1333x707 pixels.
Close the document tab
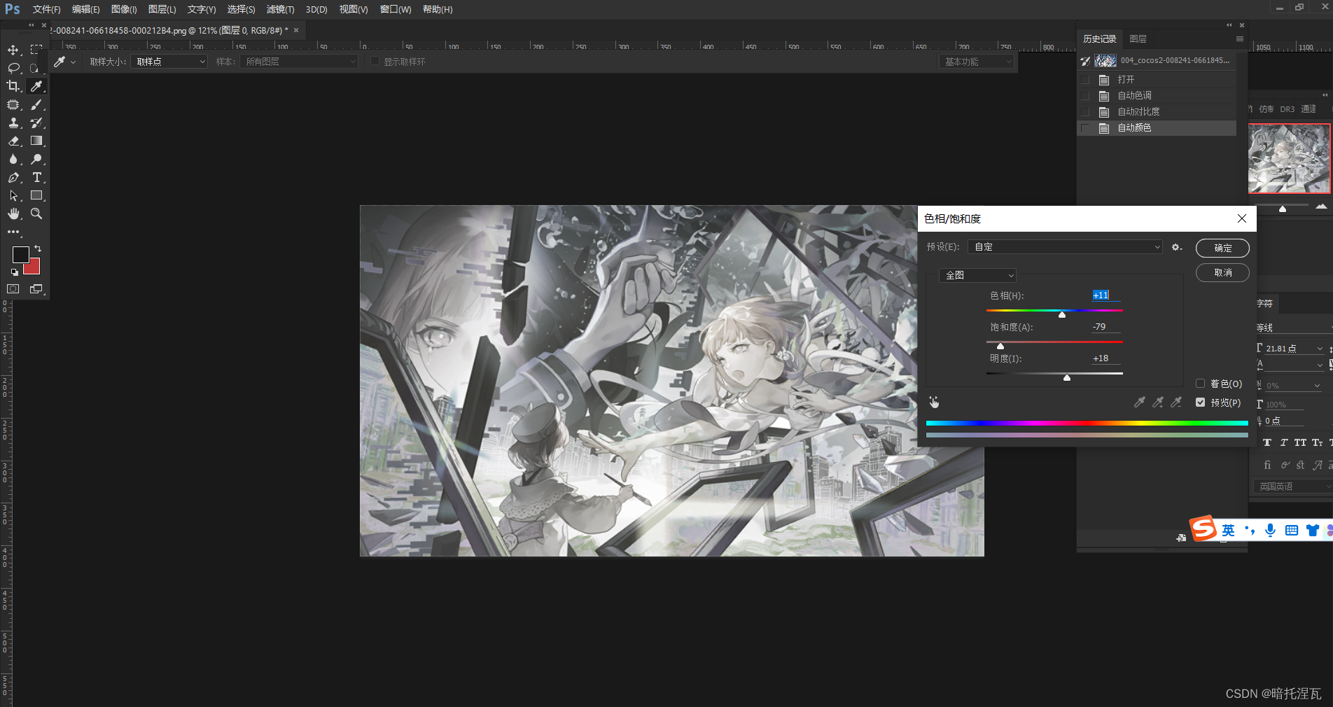coord(296,30)
